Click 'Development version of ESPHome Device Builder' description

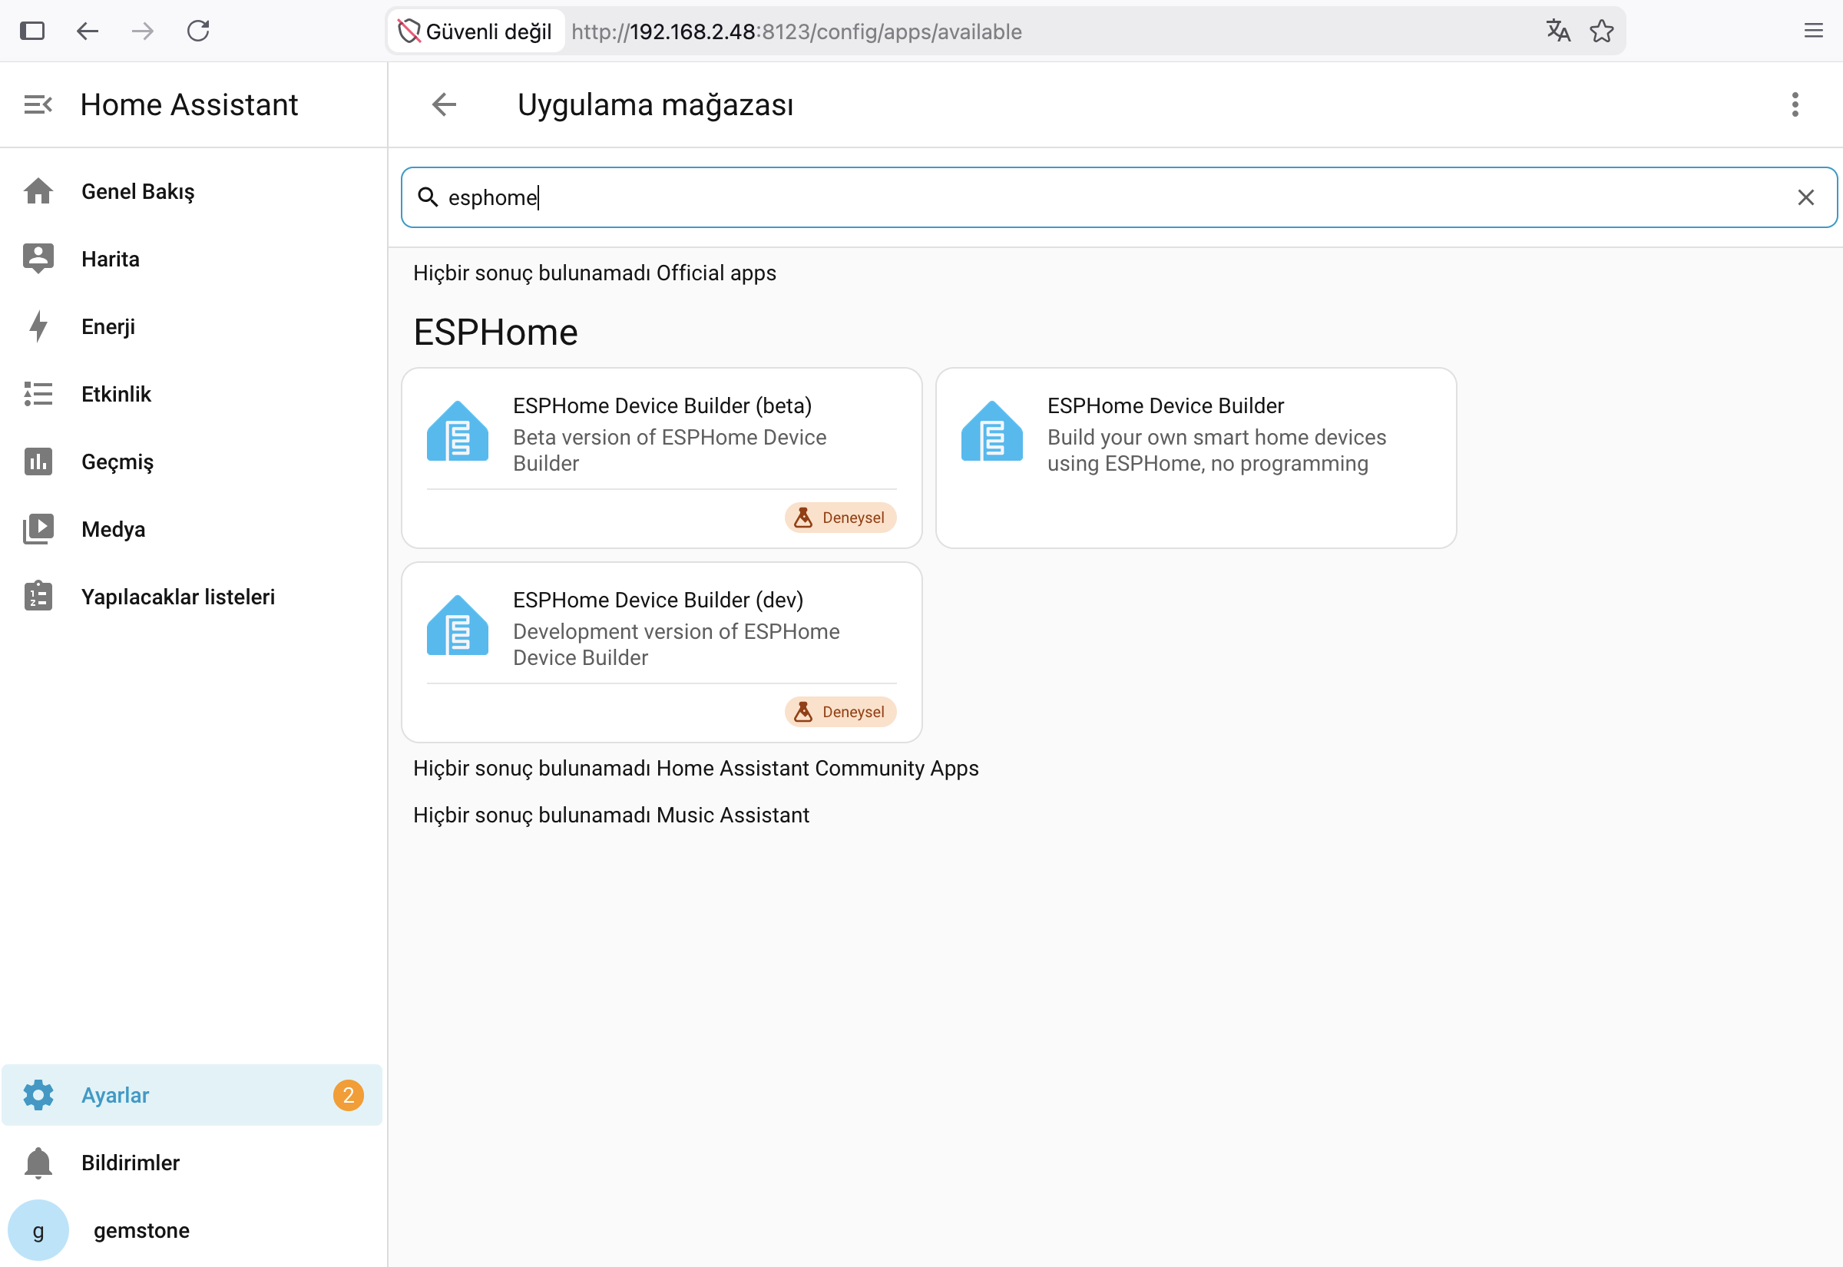[677, 643]
